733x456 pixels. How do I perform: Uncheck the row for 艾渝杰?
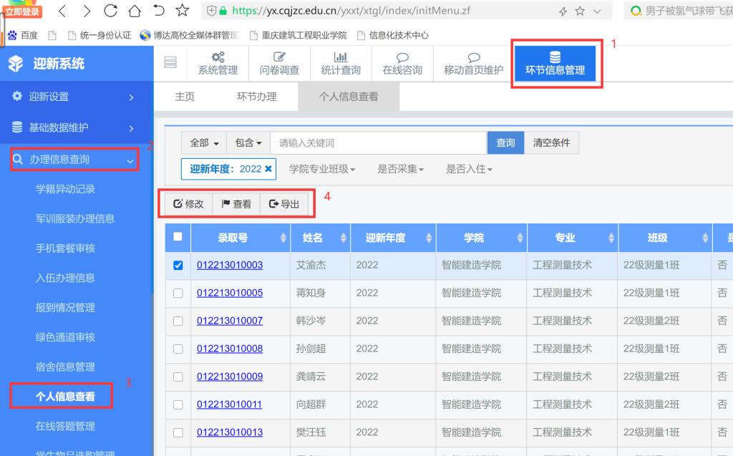pos(178,266)
